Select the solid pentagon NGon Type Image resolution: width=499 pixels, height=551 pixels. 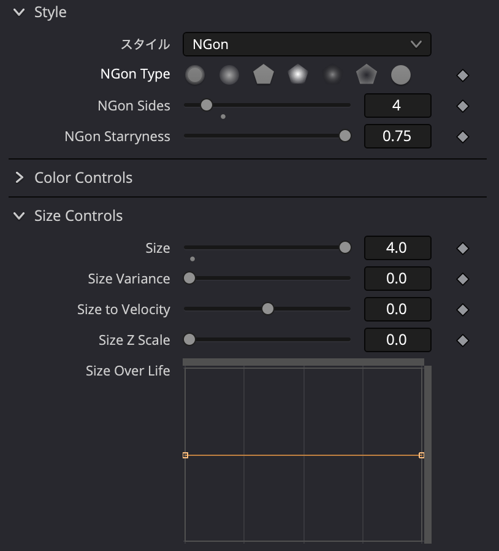click(263, 75)
